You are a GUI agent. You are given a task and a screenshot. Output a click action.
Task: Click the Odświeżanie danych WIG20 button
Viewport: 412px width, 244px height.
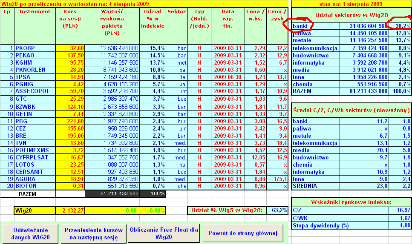click(x=31, y=233)
